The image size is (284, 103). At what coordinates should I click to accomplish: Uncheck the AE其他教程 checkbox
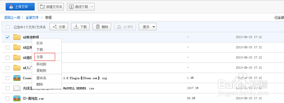click(8, 37)
